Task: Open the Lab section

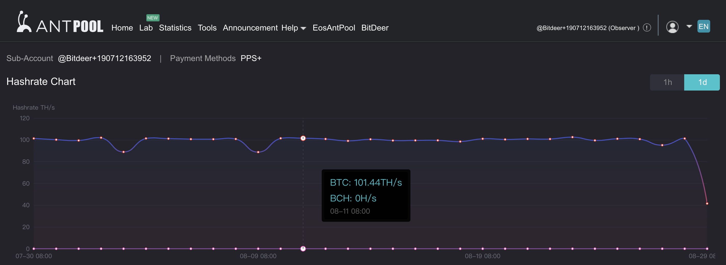Action: click(146, 28)
